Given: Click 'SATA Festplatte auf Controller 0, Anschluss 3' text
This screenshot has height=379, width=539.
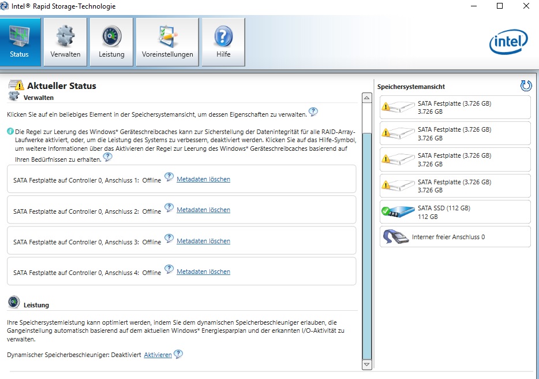Looking at the screenshot, I should [76, 242].
